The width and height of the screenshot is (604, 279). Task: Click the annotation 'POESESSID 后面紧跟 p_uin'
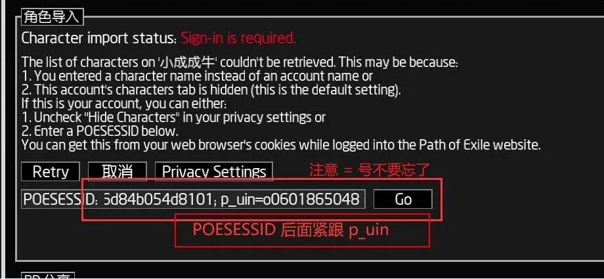[291, 230]
